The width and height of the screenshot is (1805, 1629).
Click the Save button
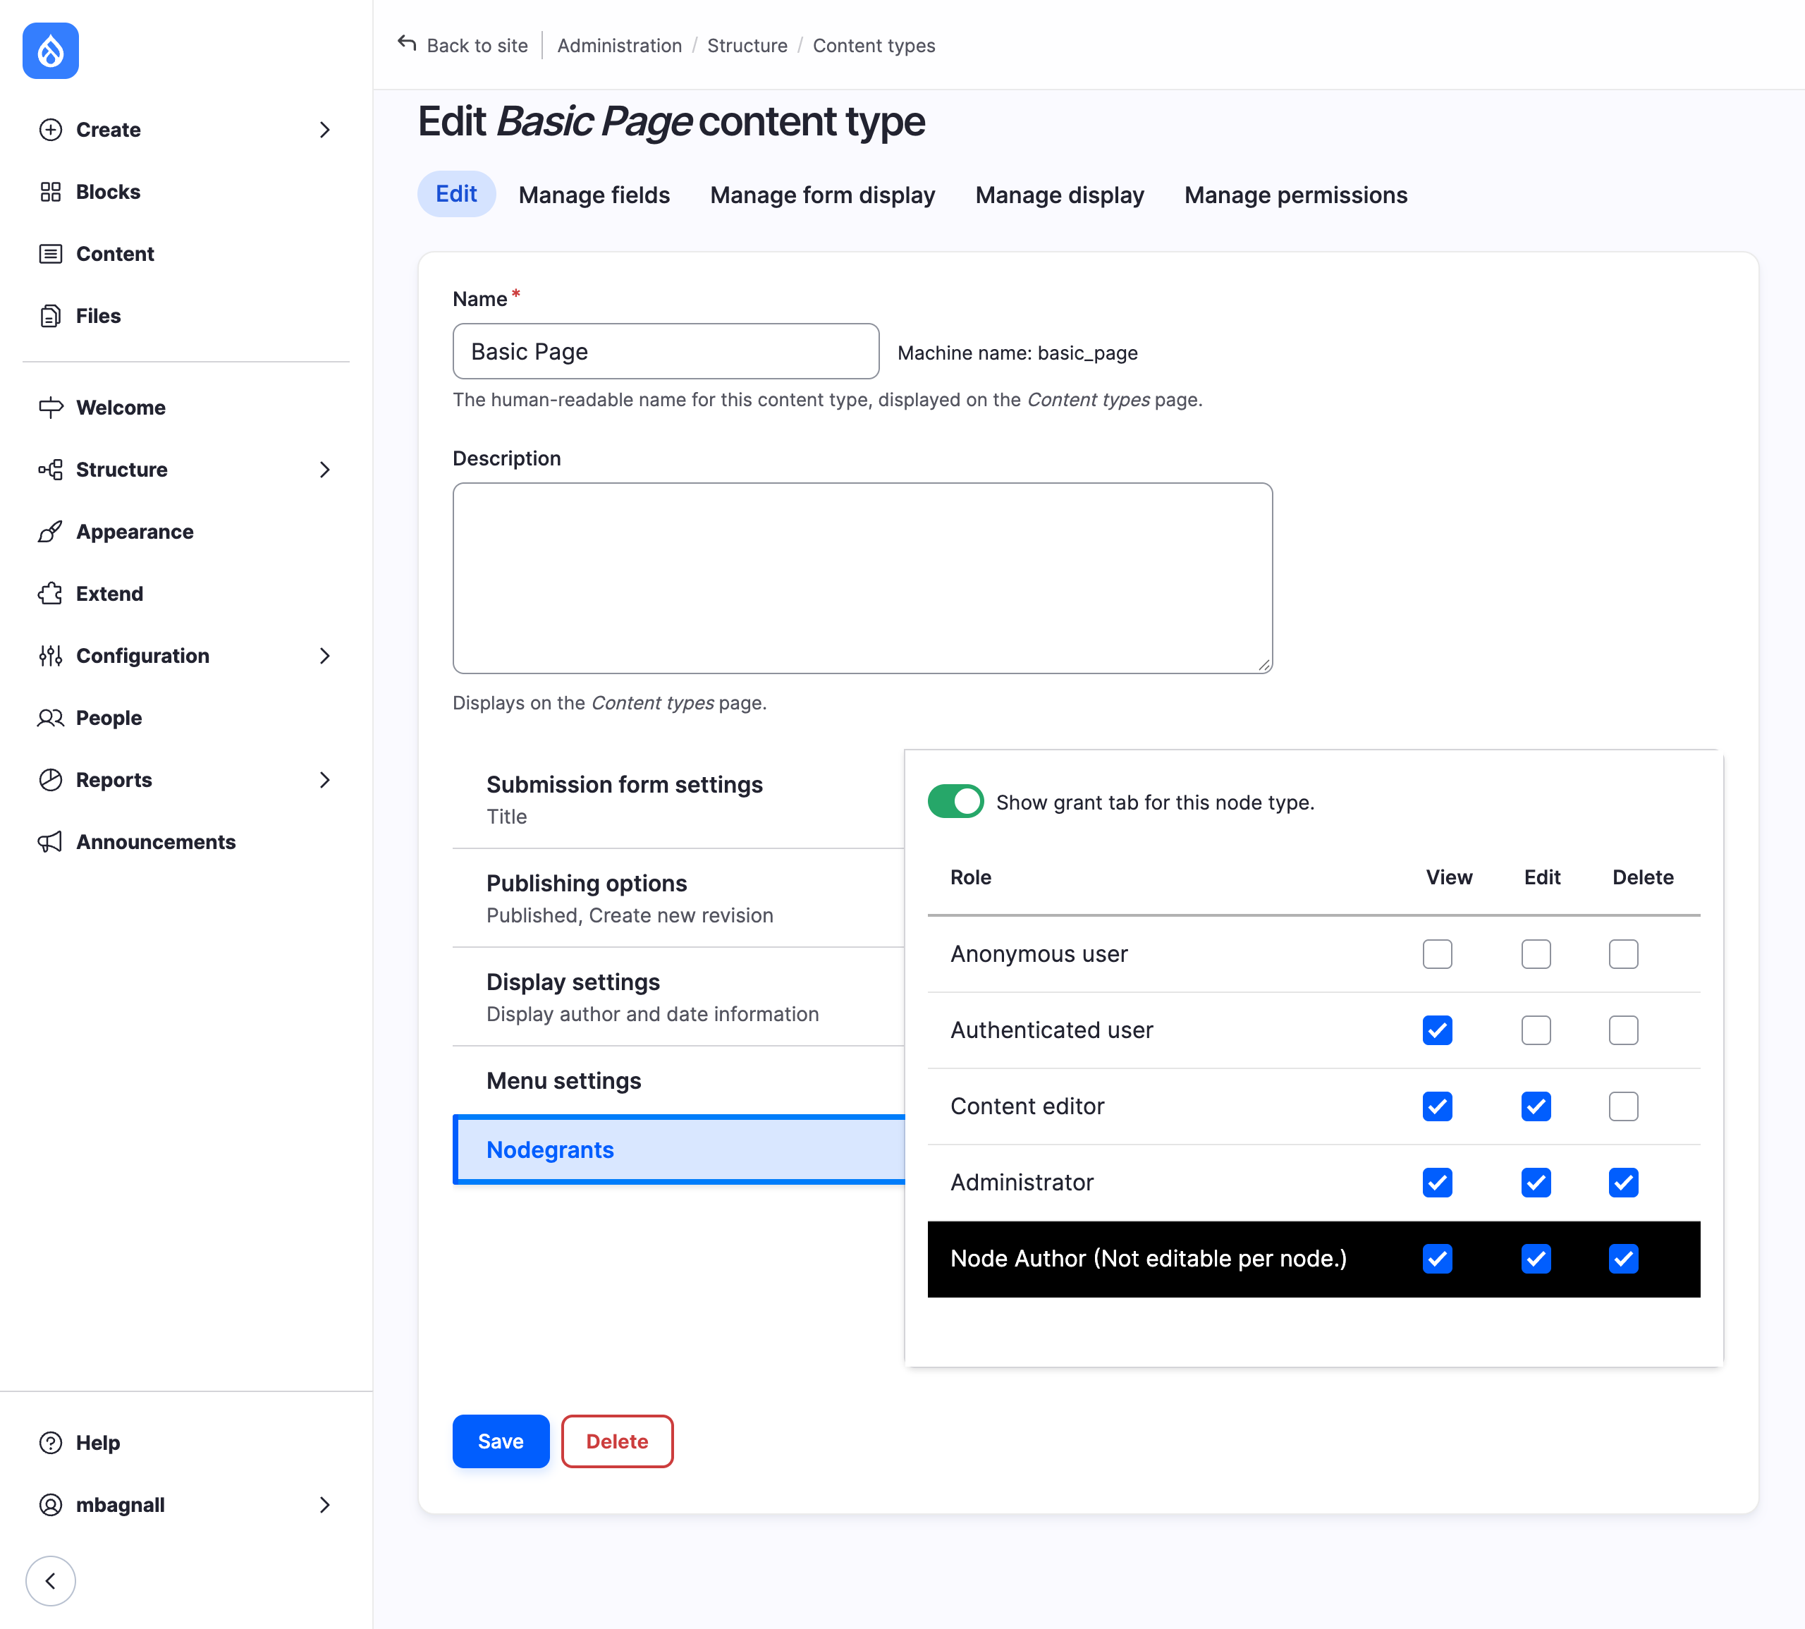tap(500, 1441)
